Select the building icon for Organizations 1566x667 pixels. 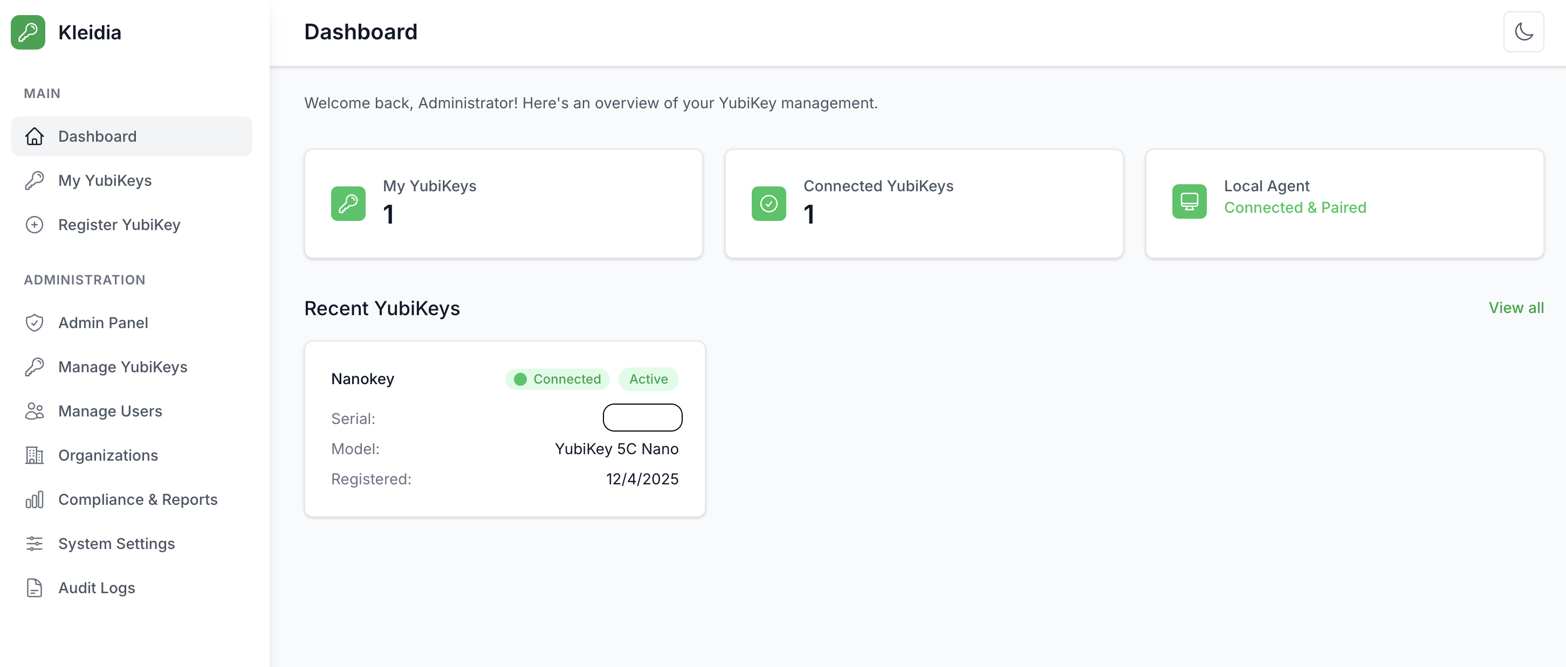[x=35, y=455]
